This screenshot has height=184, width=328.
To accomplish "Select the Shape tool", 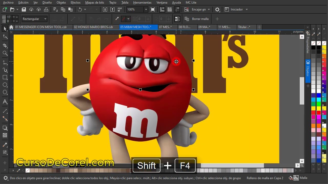I will [x=5, y=37].
